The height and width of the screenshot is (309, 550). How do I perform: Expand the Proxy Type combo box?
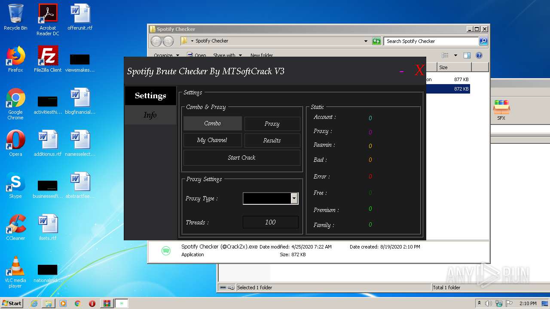point(294,198)
